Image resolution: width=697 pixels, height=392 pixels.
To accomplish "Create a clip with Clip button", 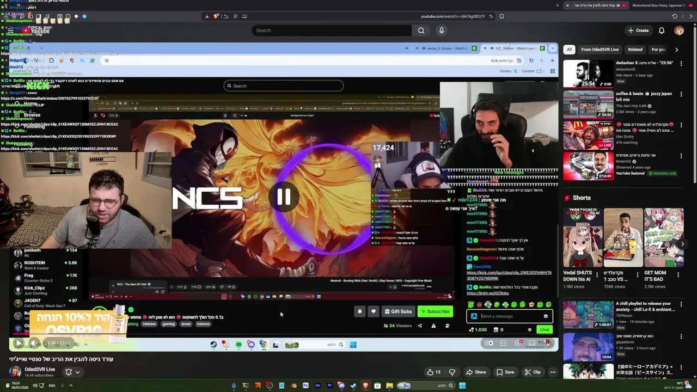I will click(x=533, y=372).
